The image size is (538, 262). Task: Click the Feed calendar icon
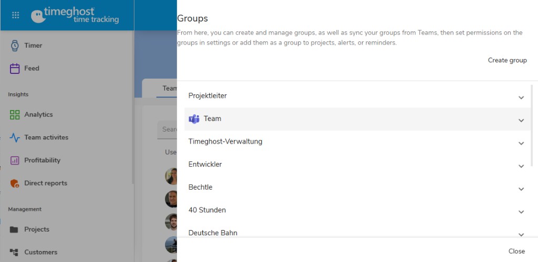click(15, 69)
